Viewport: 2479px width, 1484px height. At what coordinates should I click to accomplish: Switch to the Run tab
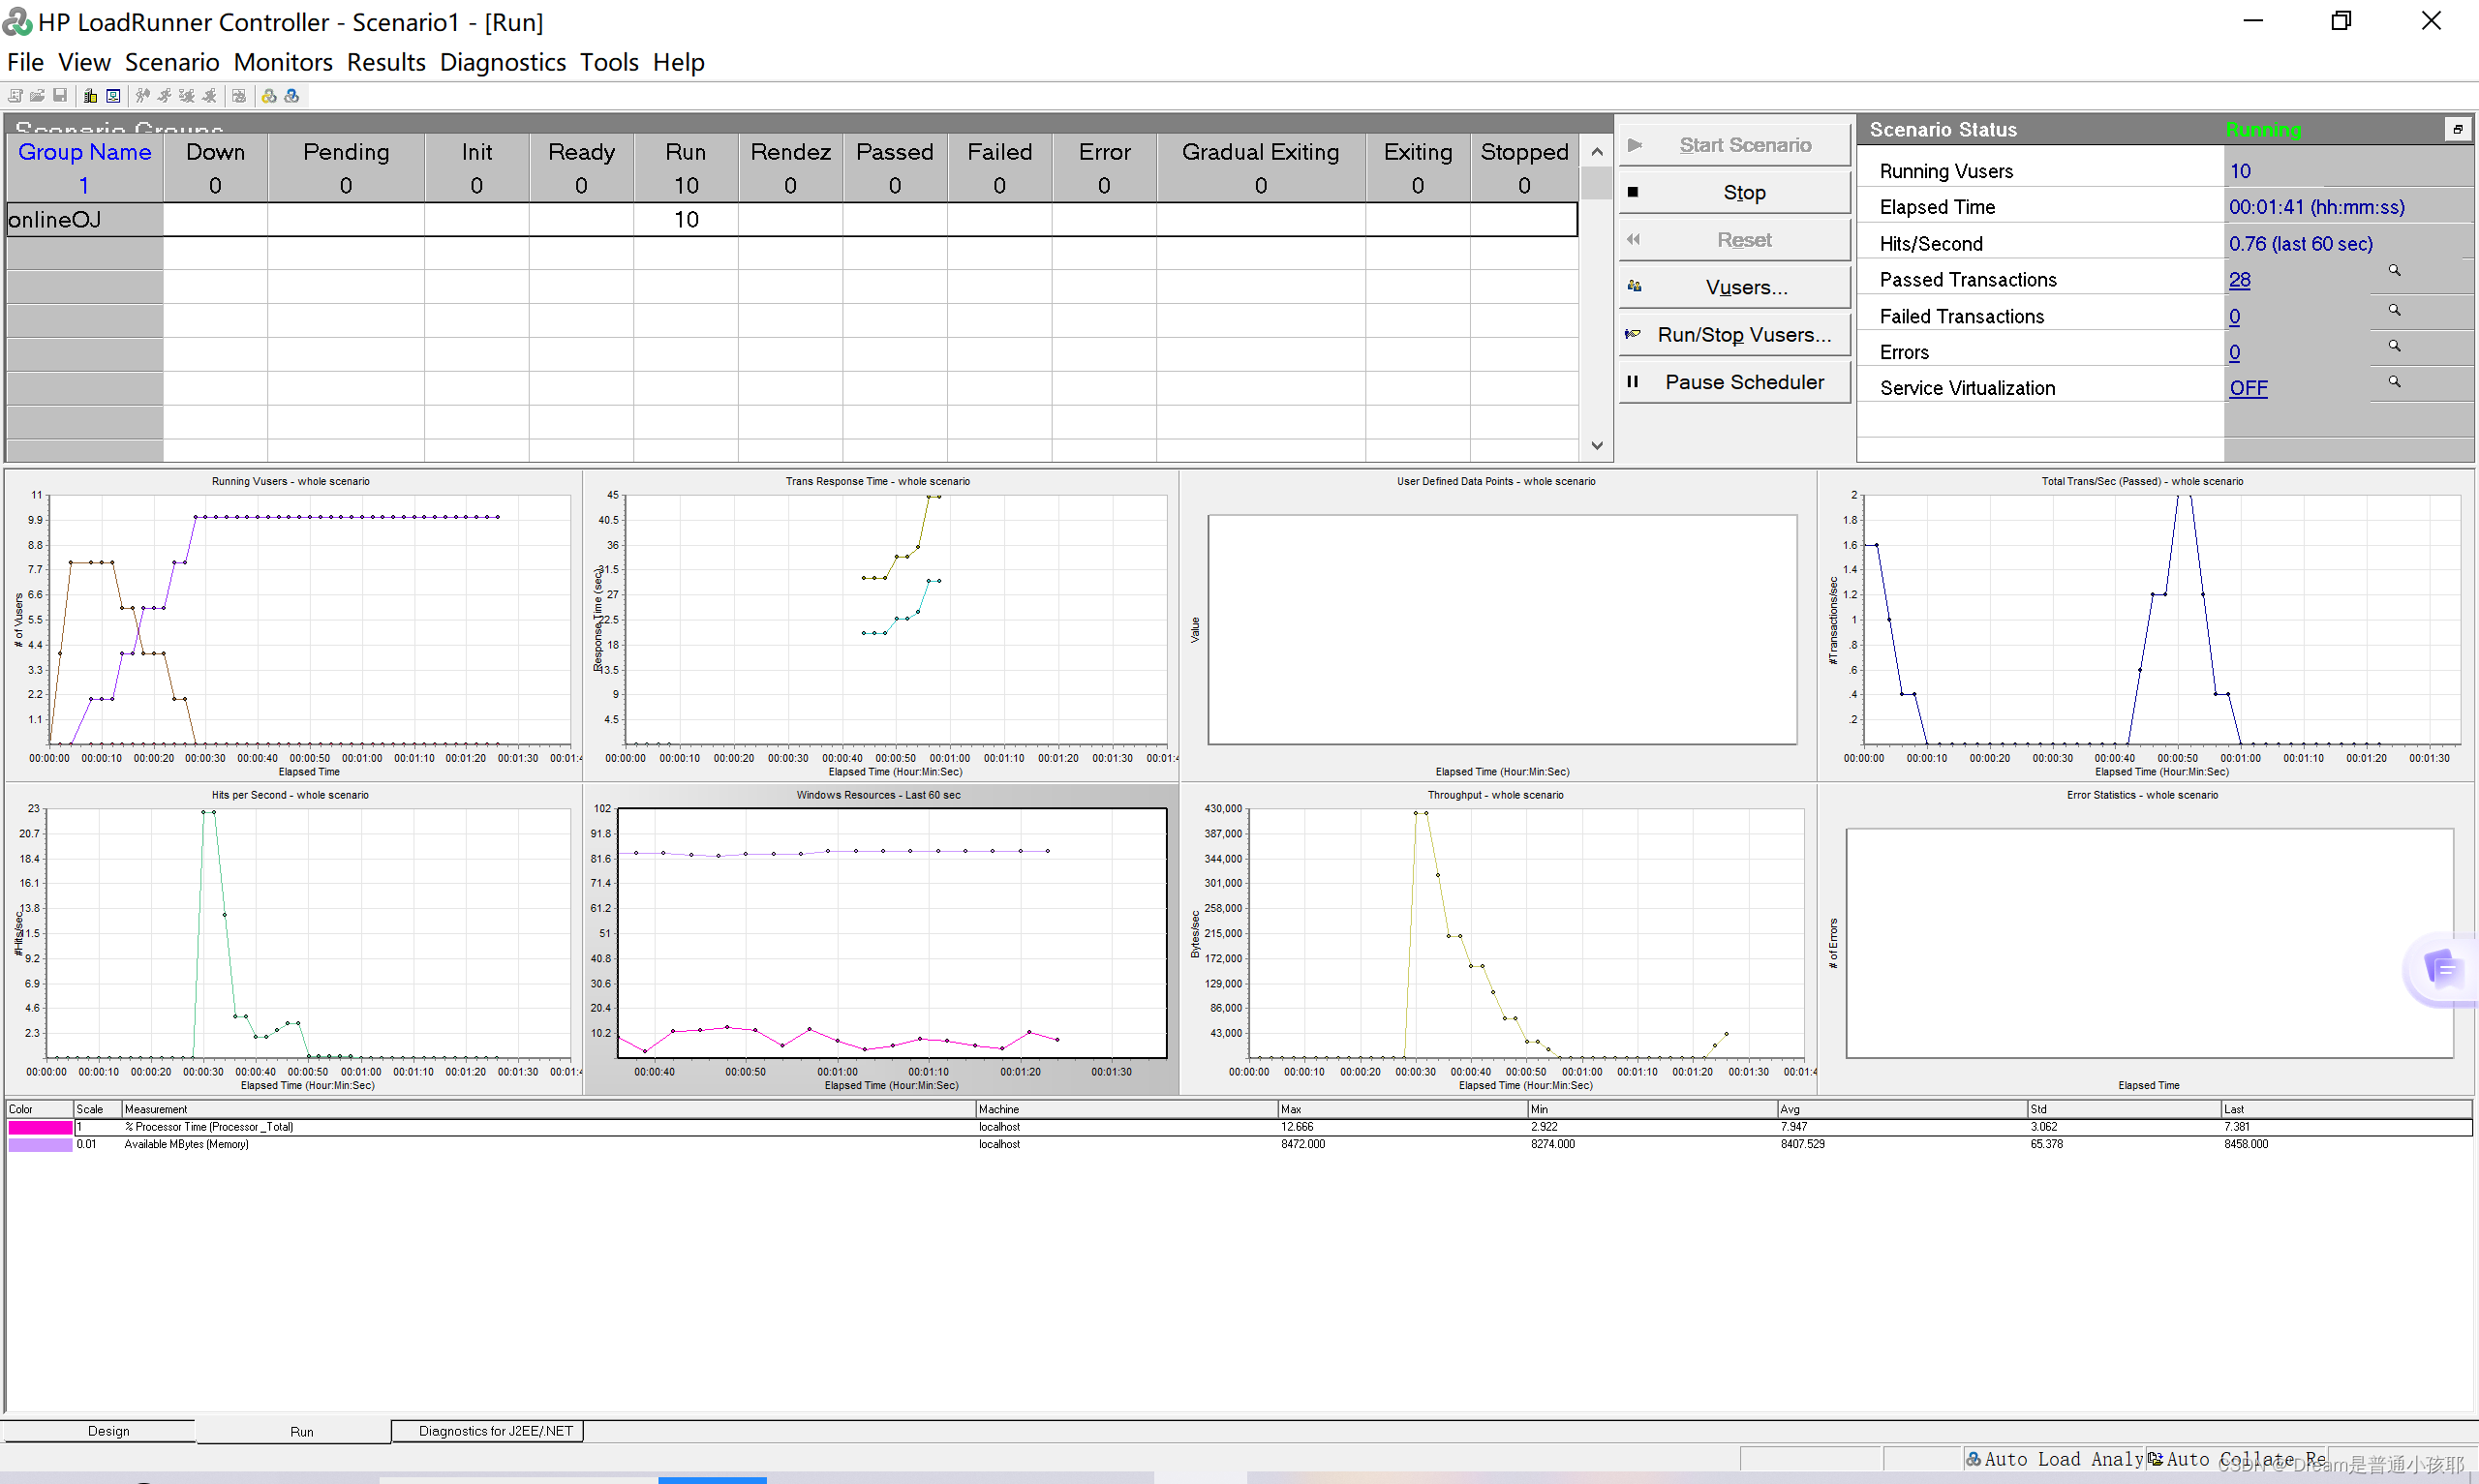point(302,1432)
